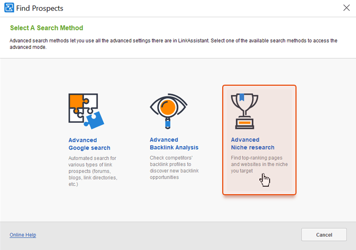Click the 'Find top-ranking pages' description
The height and width of the screenshot is (250, 356).
pyautogui.click(x=259, y=164)
